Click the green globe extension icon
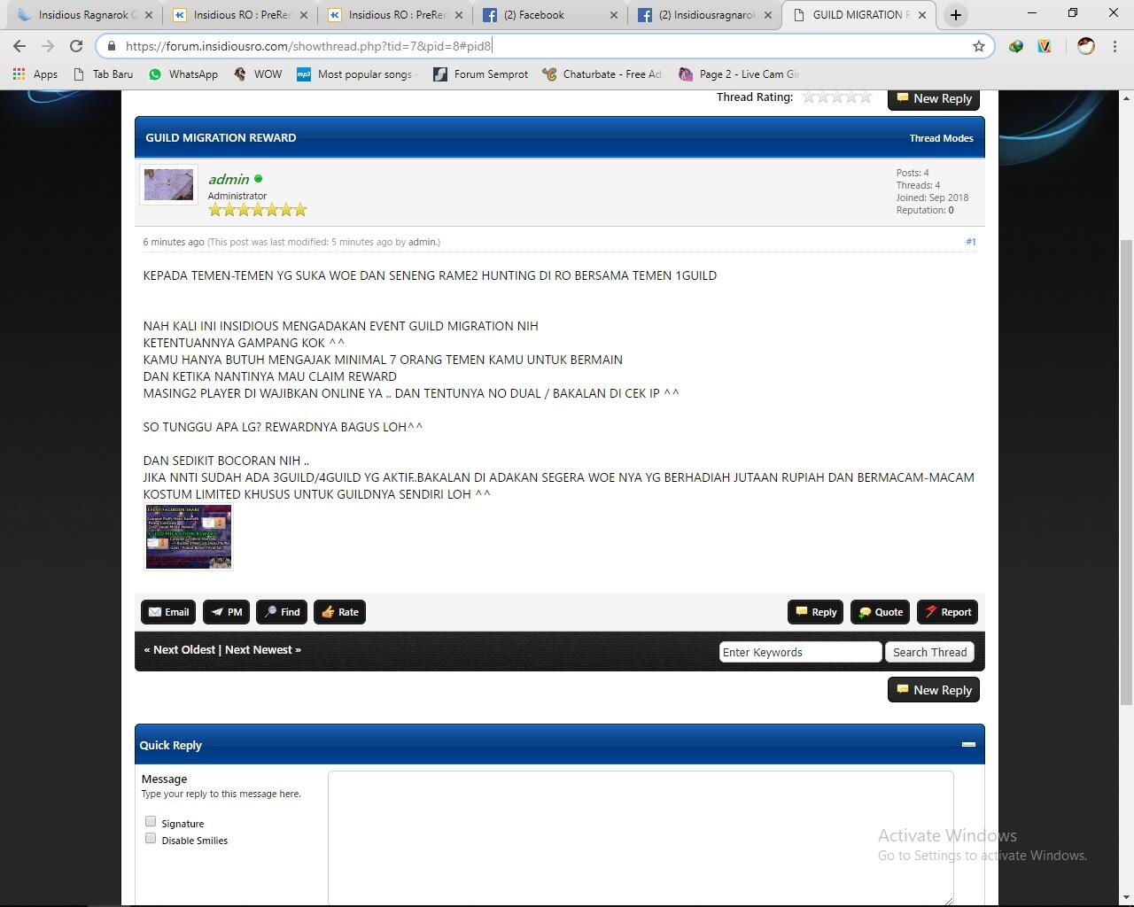Screen dimensions: 1134x907 coord(1016,46)
